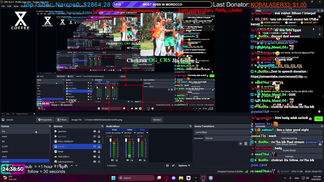324x182 pixels.
Task: Pop out the Sources dock
Action: click(x=102, y=126)
